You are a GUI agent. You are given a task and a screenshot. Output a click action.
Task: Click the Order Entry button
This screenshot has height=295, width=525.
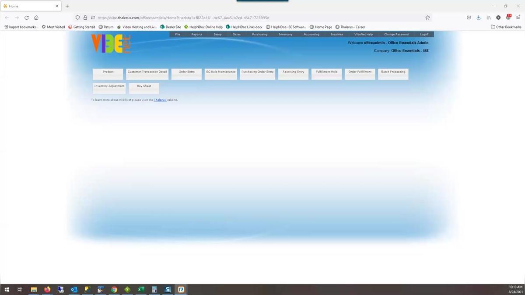point(187,74)
